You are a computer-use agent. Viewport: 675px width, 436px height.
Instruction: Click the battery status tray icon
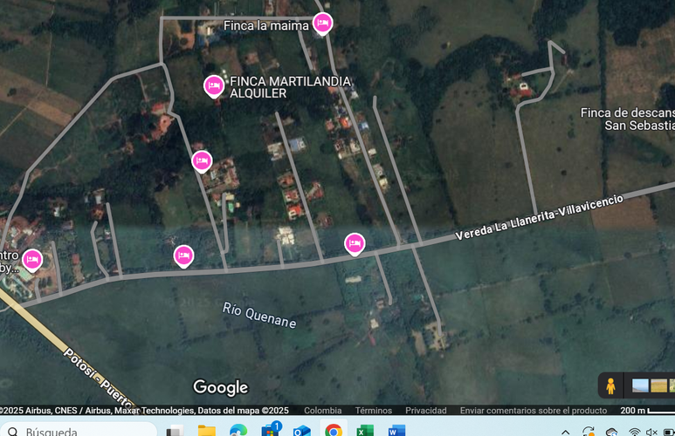click(x=669, y=432)
